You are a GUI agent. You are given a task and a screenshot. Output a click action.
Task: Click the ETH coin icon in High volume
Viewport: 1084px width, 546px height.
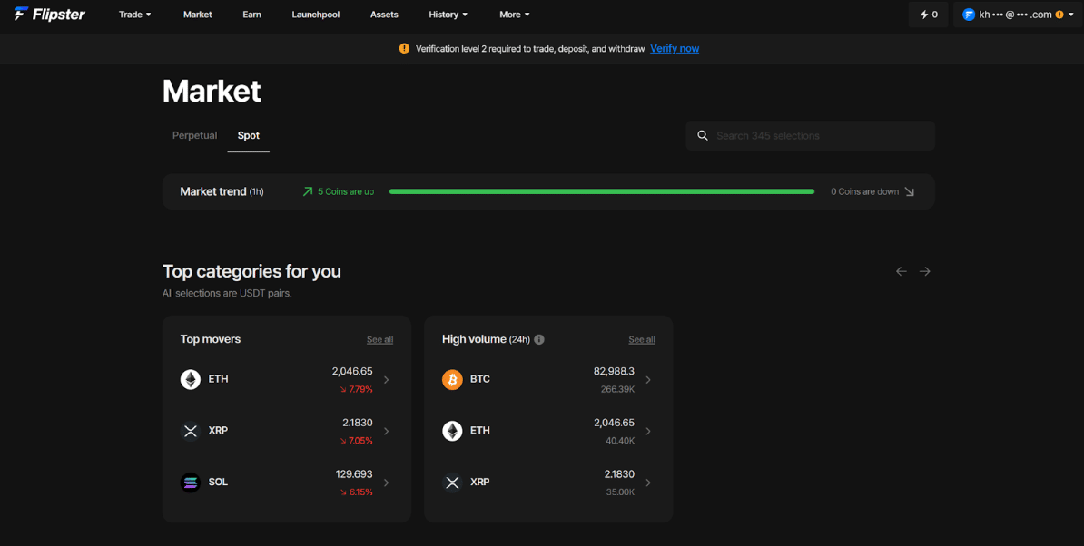(x=452, y=431)
